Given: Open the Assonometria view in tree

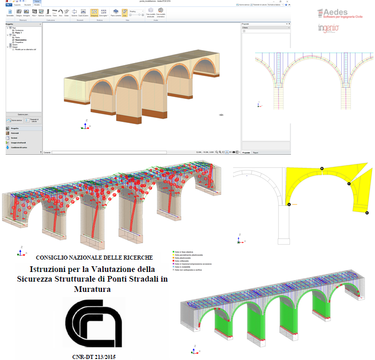Looking at the screenshot, I should (x=21, y=40).
